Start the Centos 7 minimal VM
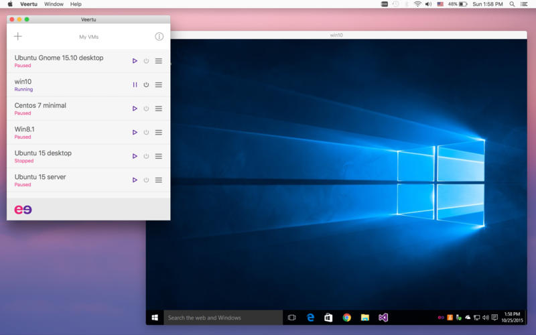 click(135, 109)
